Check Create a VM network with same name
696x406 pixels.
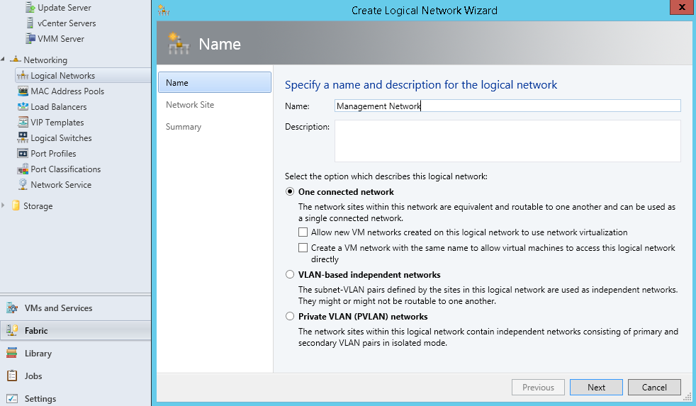pyautogui.click(x=303, y=247)
